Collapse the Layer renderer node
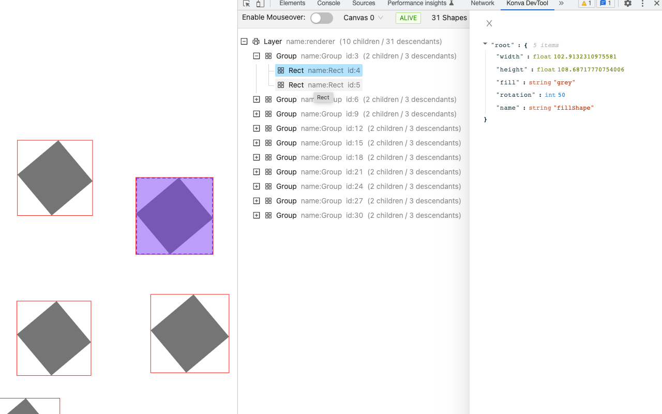The image size is (662, 414). click(244, 41)
